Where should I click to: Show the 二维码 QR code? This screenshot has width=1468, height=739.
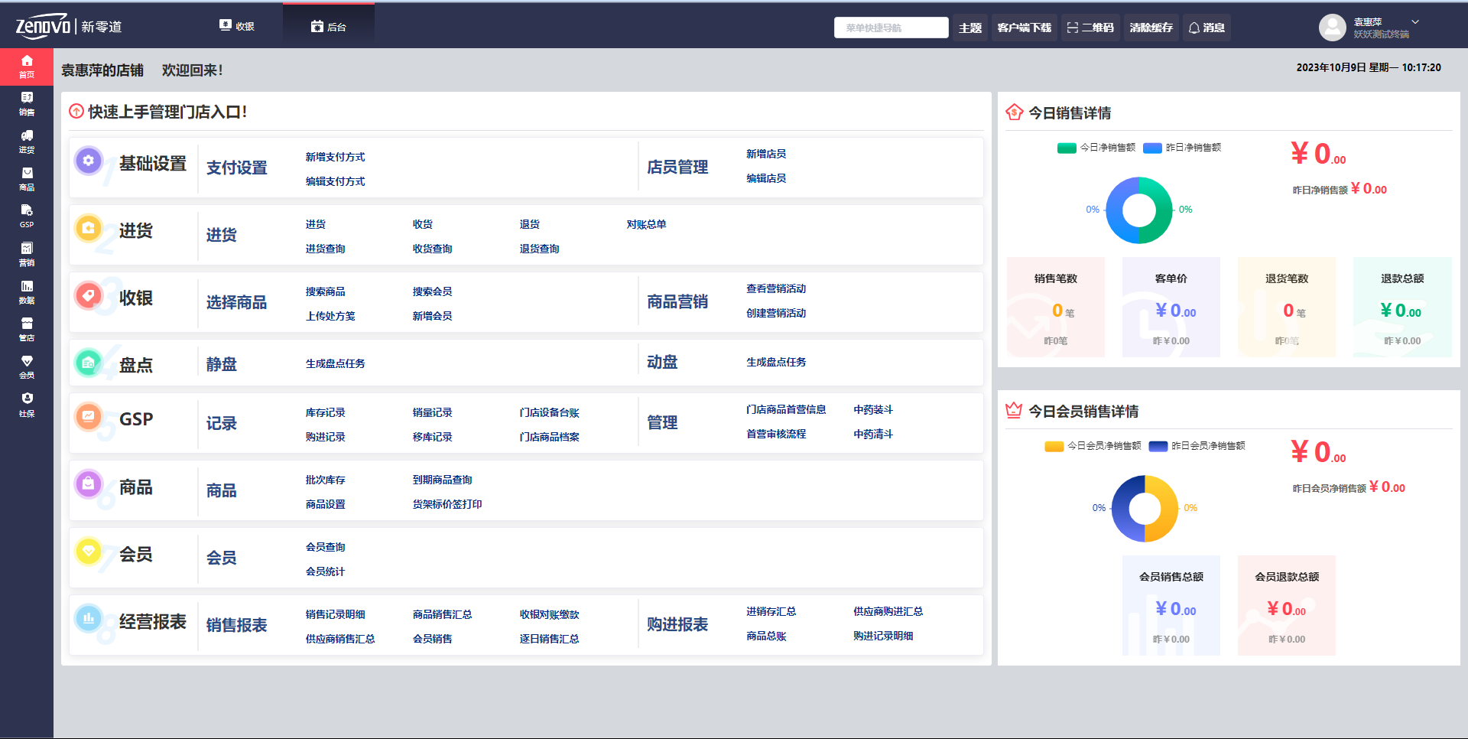pos(1090,28)
